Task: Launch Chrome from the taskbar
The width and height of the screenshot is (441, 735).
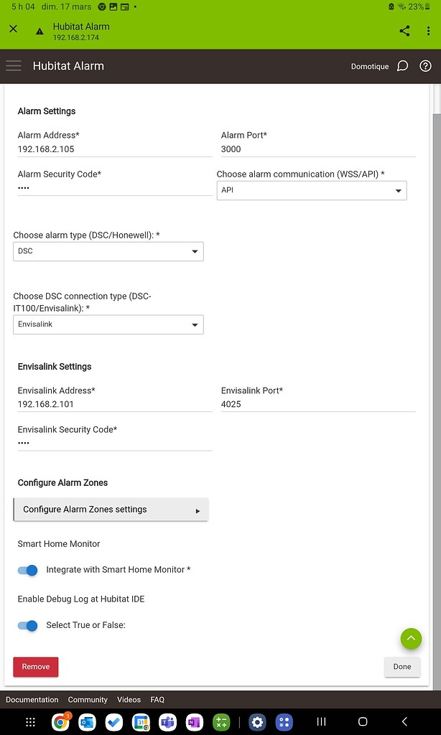Action: 61,722
